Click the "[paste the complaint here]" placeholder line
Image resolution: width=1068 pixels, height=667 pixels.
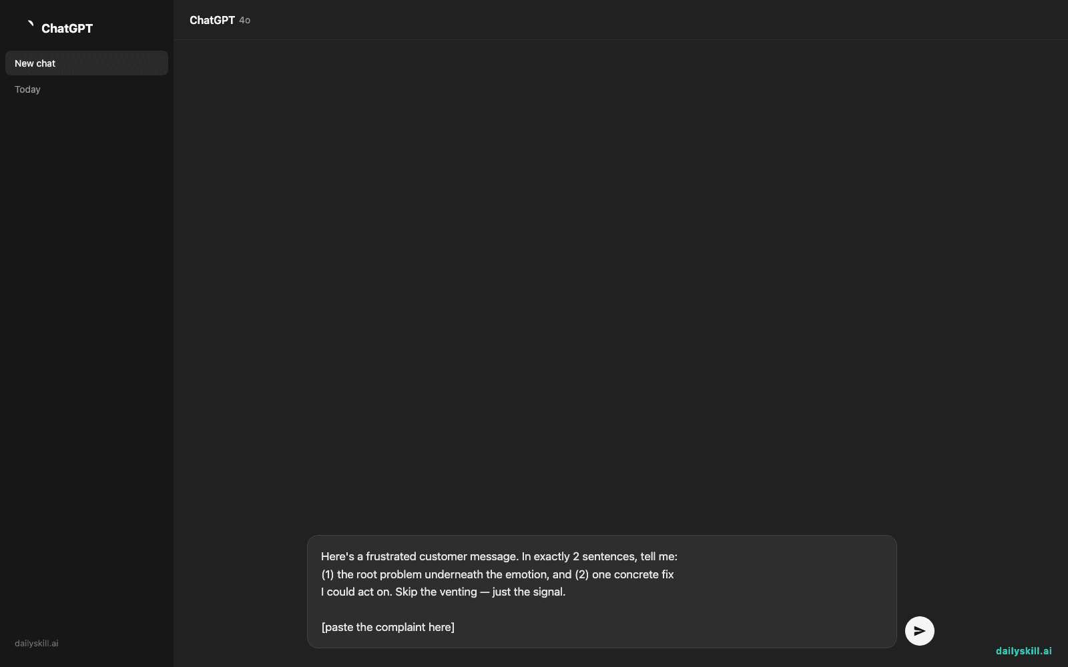[x=388, y=627]
